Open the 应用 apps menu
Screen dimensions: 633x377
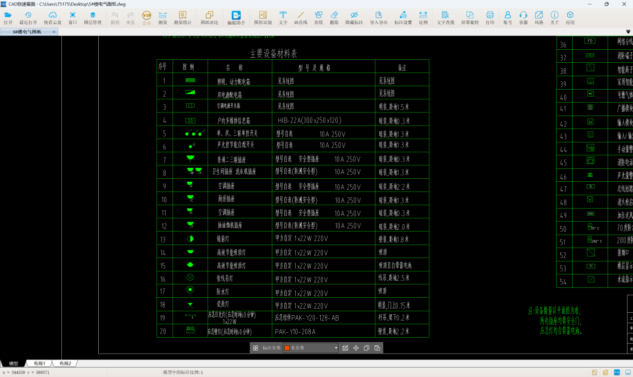coord(570,18)
